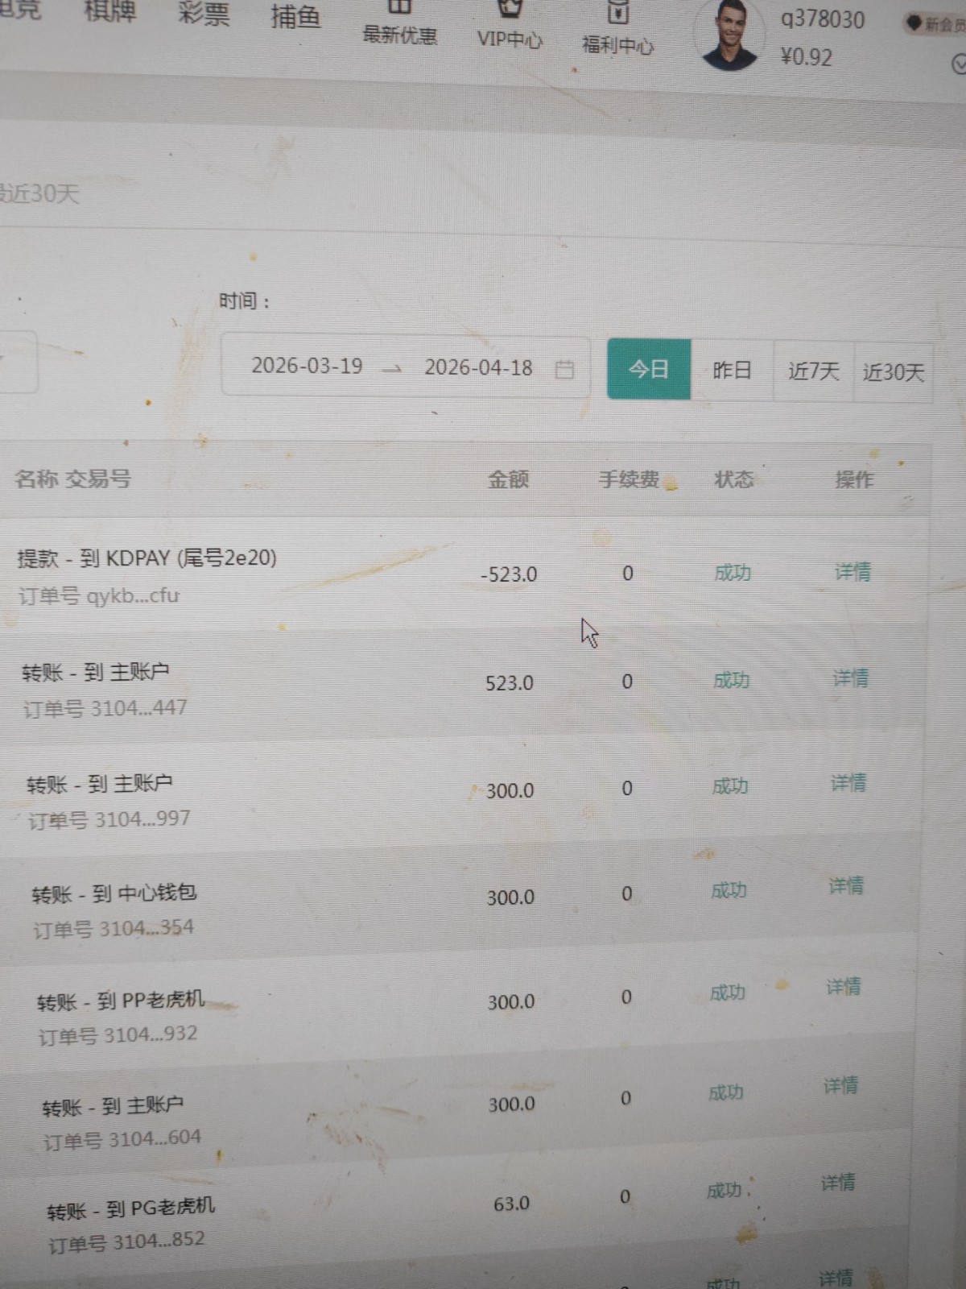Select the 昨日 time filter

pos(732,371)
